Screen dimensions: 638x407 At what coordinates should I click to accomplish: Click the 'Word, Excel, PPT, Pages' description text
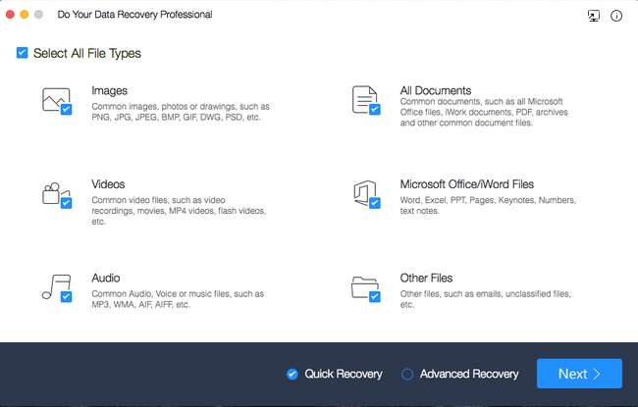click(488, 205)
